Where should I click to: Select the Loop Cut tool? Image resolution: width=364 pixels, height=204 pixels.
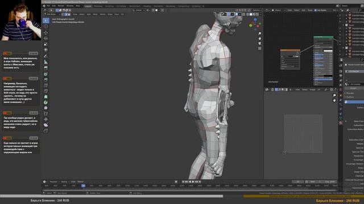[x=46, y=91]
